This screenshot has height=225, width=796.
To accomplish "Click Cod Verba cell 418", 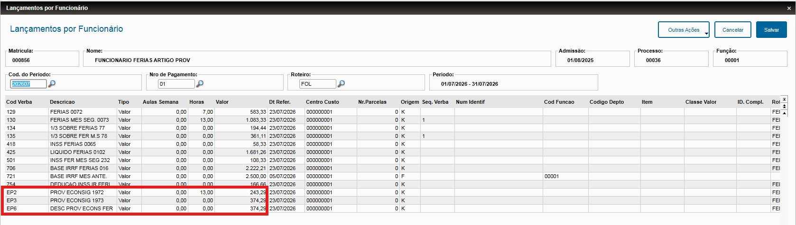I will [27, 144].
